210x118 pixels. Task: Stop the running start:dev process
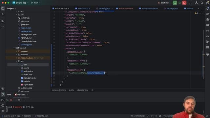184,3
